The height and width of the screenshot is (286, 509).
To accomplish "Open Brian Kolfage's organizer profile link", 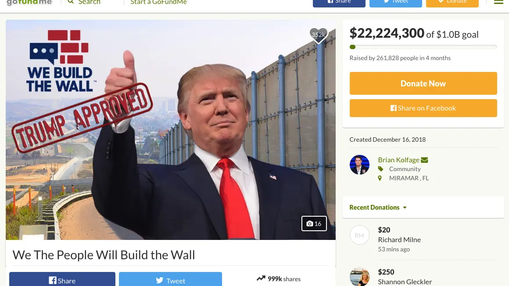I will (398, 160).
